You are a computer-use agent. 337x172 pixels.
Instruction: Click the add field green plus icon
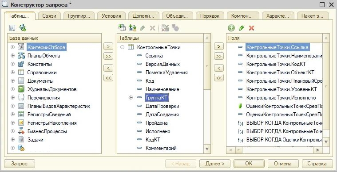pos(231,28)
